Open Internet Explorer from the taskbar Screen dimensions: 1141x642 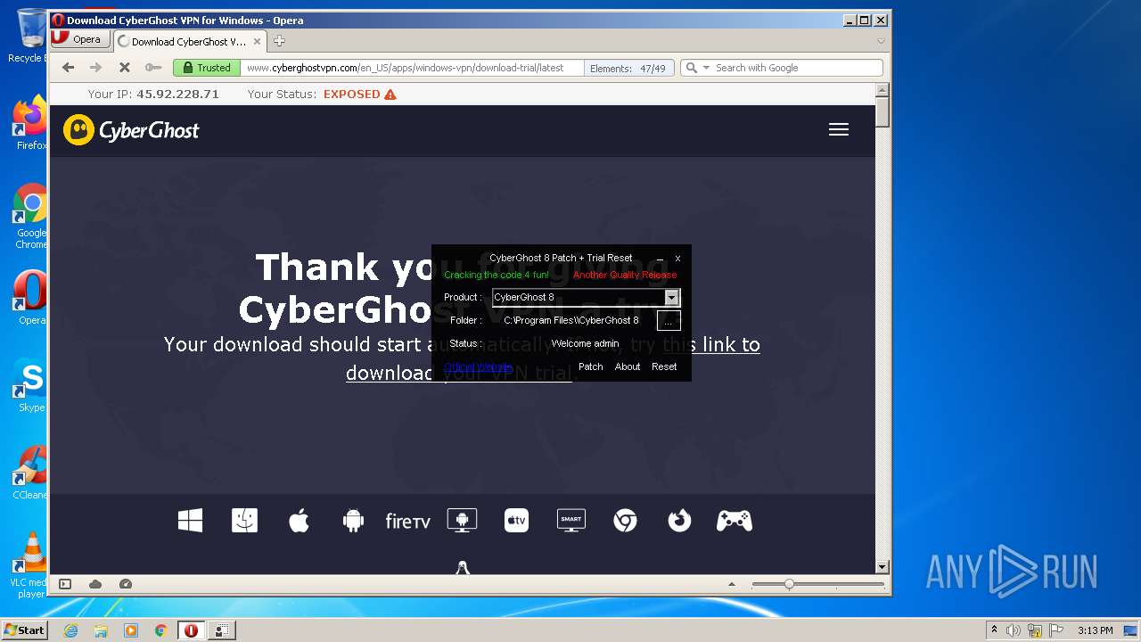(71, 630)
